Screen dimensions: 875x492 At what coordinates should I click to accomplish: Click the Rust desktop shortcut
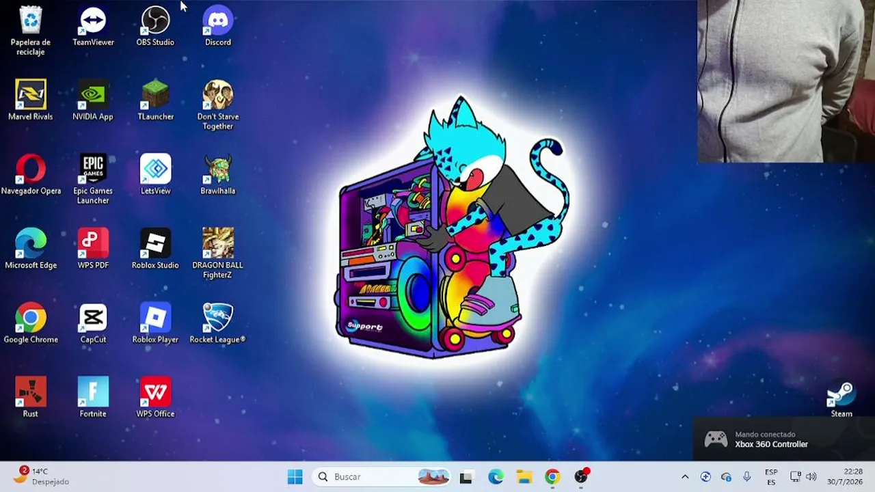[x=31, y=398]
